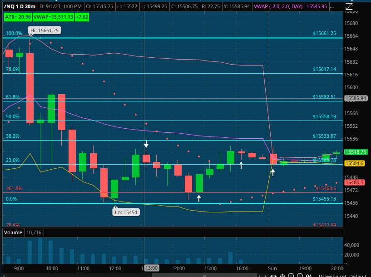This screenshot has width=371, height=277.
Task: Click the yellow 15504.6 price bubble
Action: coord(355,163)
